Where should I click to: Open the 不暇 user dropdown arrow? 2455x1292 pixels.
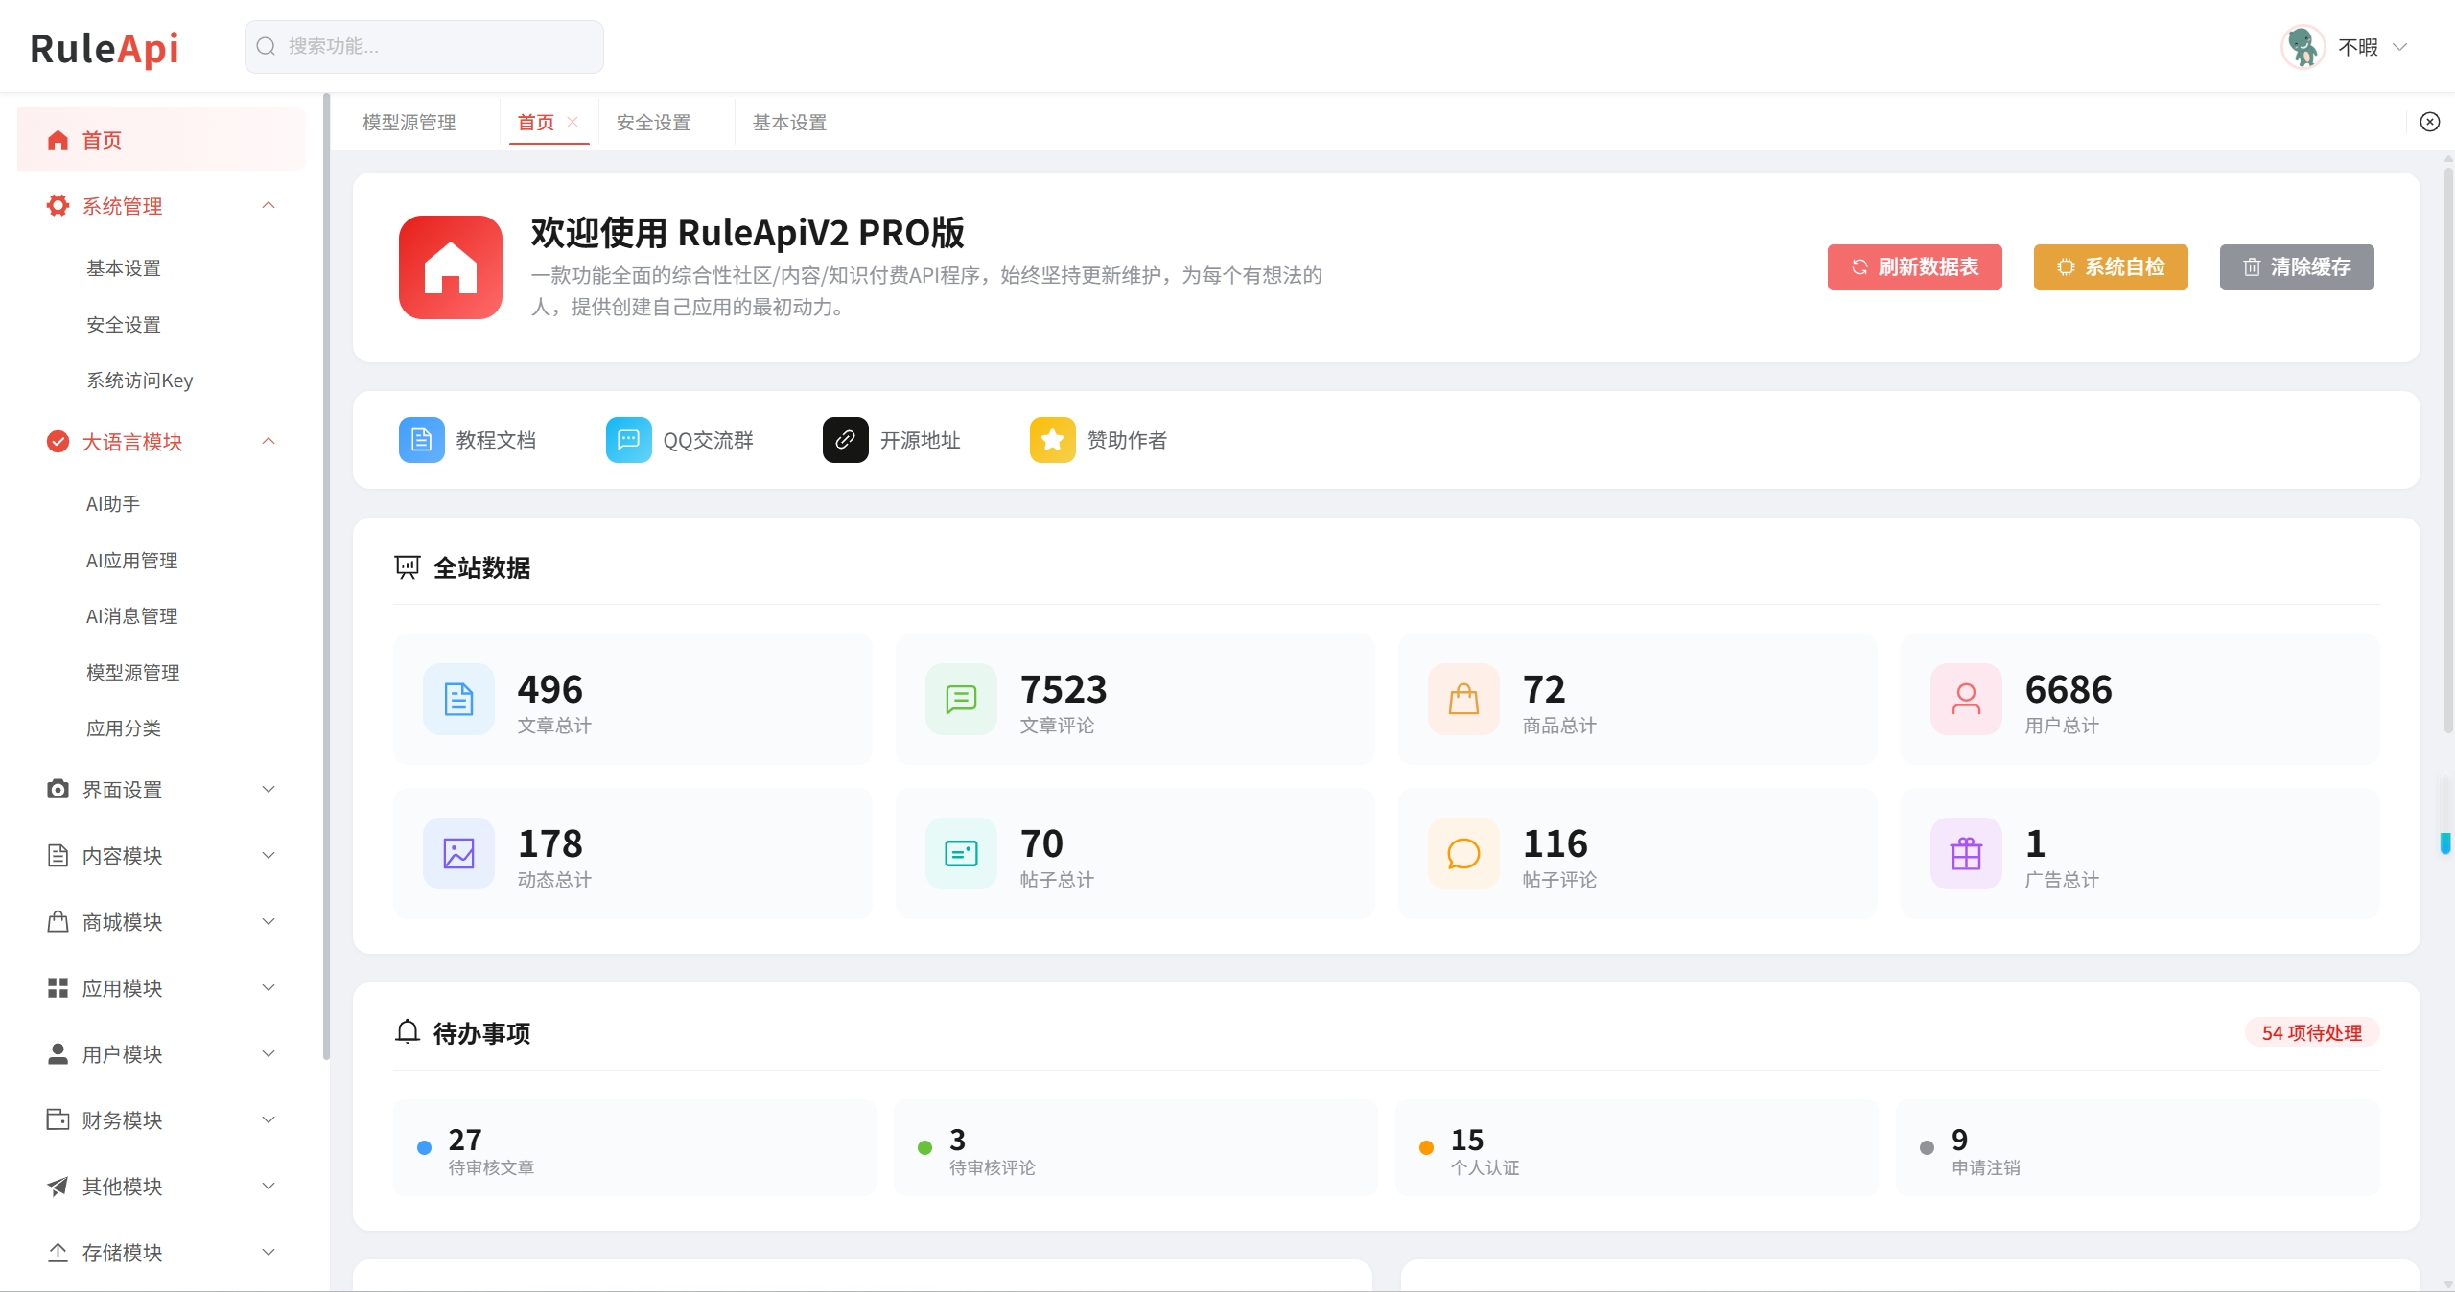(x=2400, y=47)
